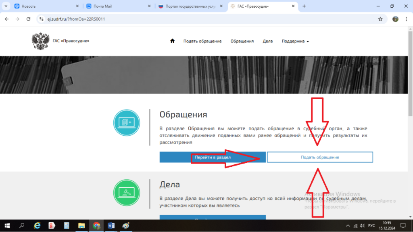413x232 pixels.
Task: Click the teal Обращения section icon
Action: 127,123
